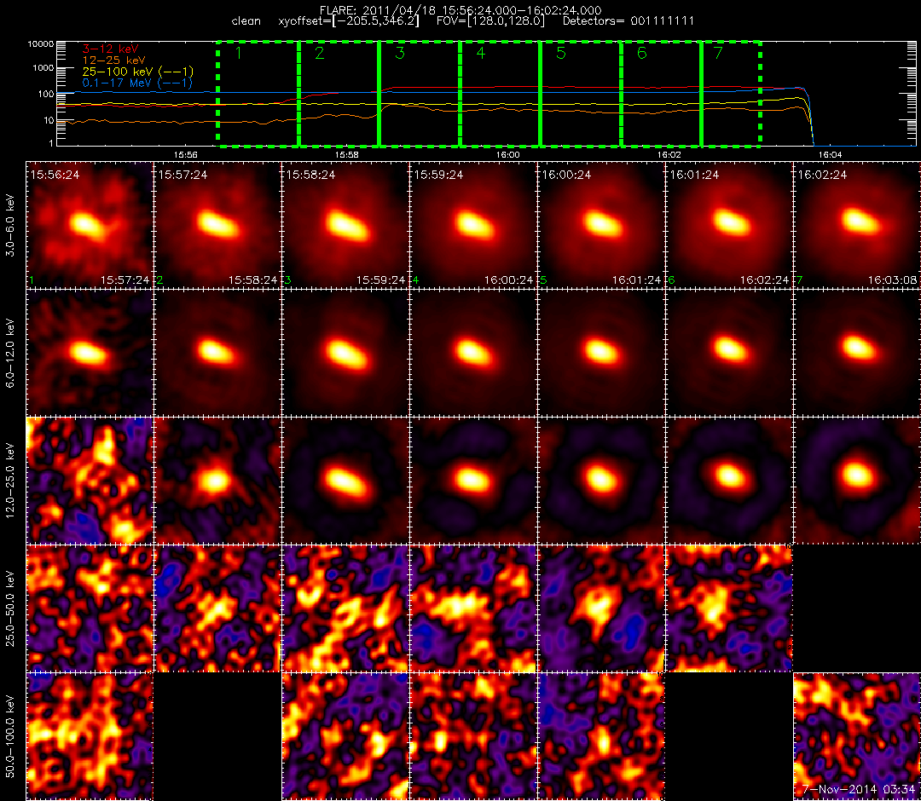Click the '16:02' time axis label
This screenshot has height=801, width=921.
coord(669,154)
